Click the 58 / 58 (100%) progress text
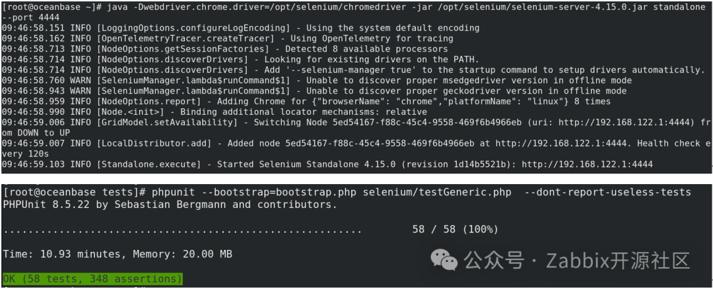This screenshot has height=289, width=713. pos(455,230)
